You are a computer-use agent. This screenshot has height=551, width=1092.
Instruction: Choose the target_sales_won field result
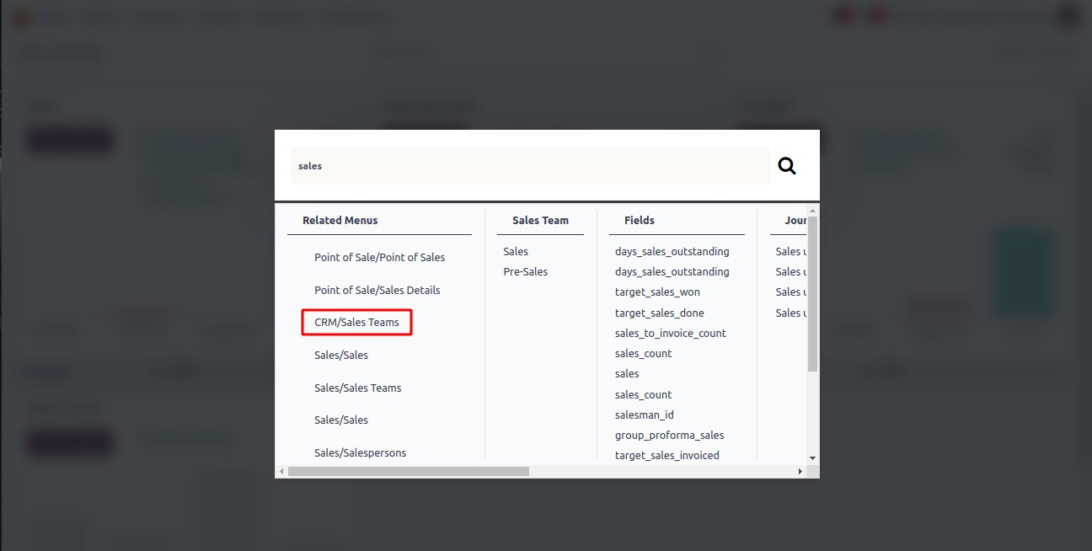[657, 292]
